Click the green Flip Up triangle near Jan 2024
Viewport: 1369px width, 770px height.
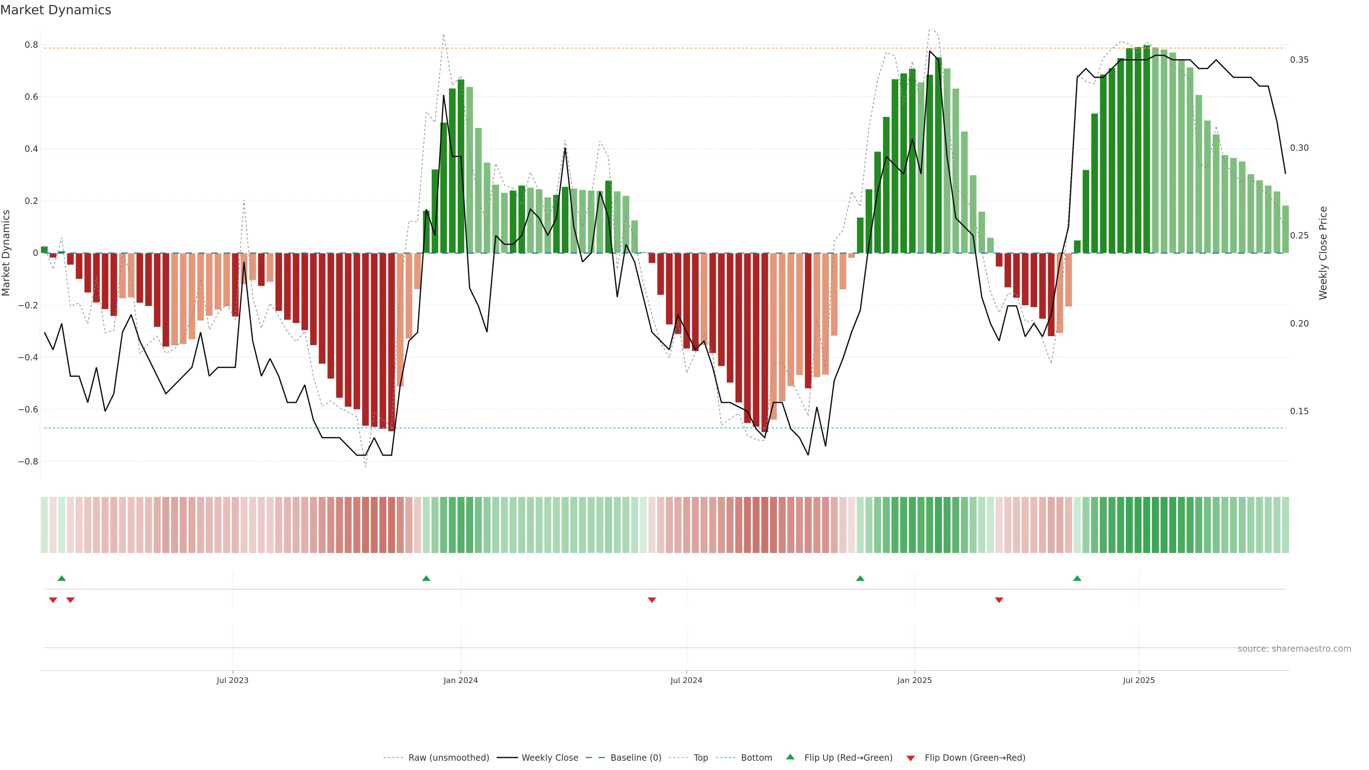point(426,578)
